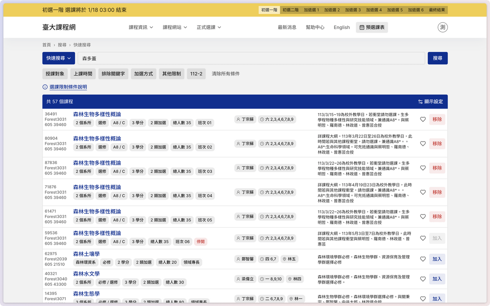Select the 加退選 2 stage tab
Screen dimensions: 490x306
(x=332, y=10)
